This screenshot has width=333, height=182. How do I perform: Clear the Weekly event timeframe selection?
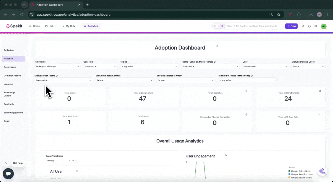69,161
